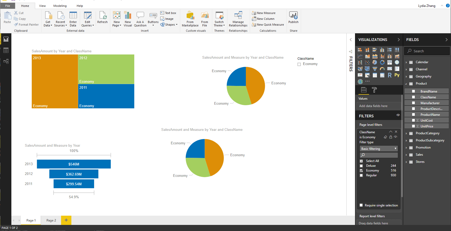Expand the Calendar table in Fields
The height and width of the screenshot is (231, 451).
pos(406,62)
